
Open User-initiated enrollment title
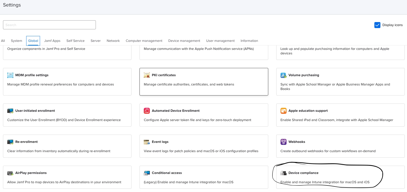click(35, 111)
